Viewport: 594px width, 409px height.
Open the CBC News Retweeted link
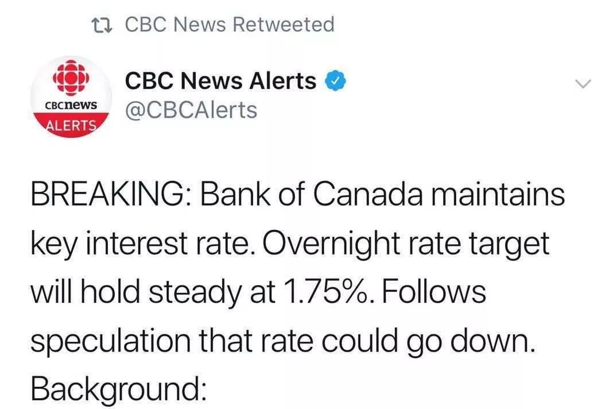(230, 24)
